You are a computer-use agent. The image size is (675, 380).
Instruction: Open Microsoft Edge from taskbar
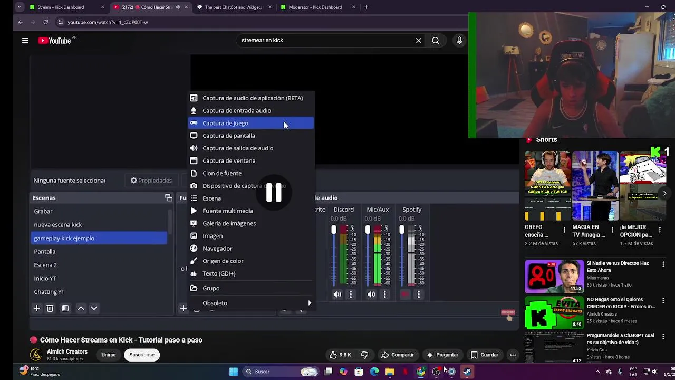(x=374, y=372)
